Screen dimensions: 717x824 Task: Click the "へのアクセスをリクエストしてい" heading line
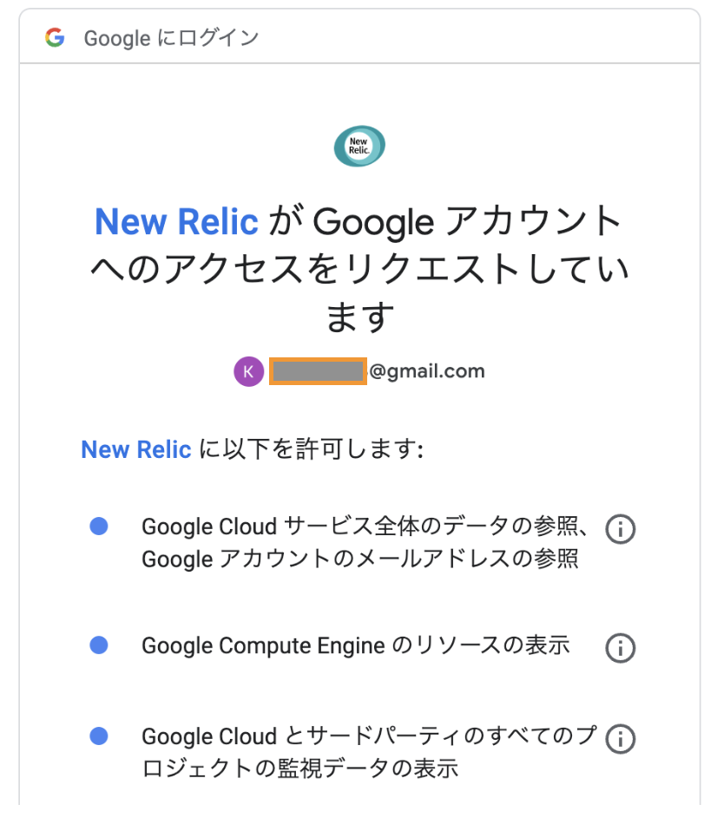[358, 270]
